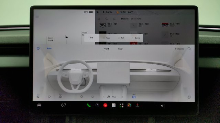Viewport: 220px width, 123px height.
Task: Toggle the rear window defrost icon
Action: 92,97
